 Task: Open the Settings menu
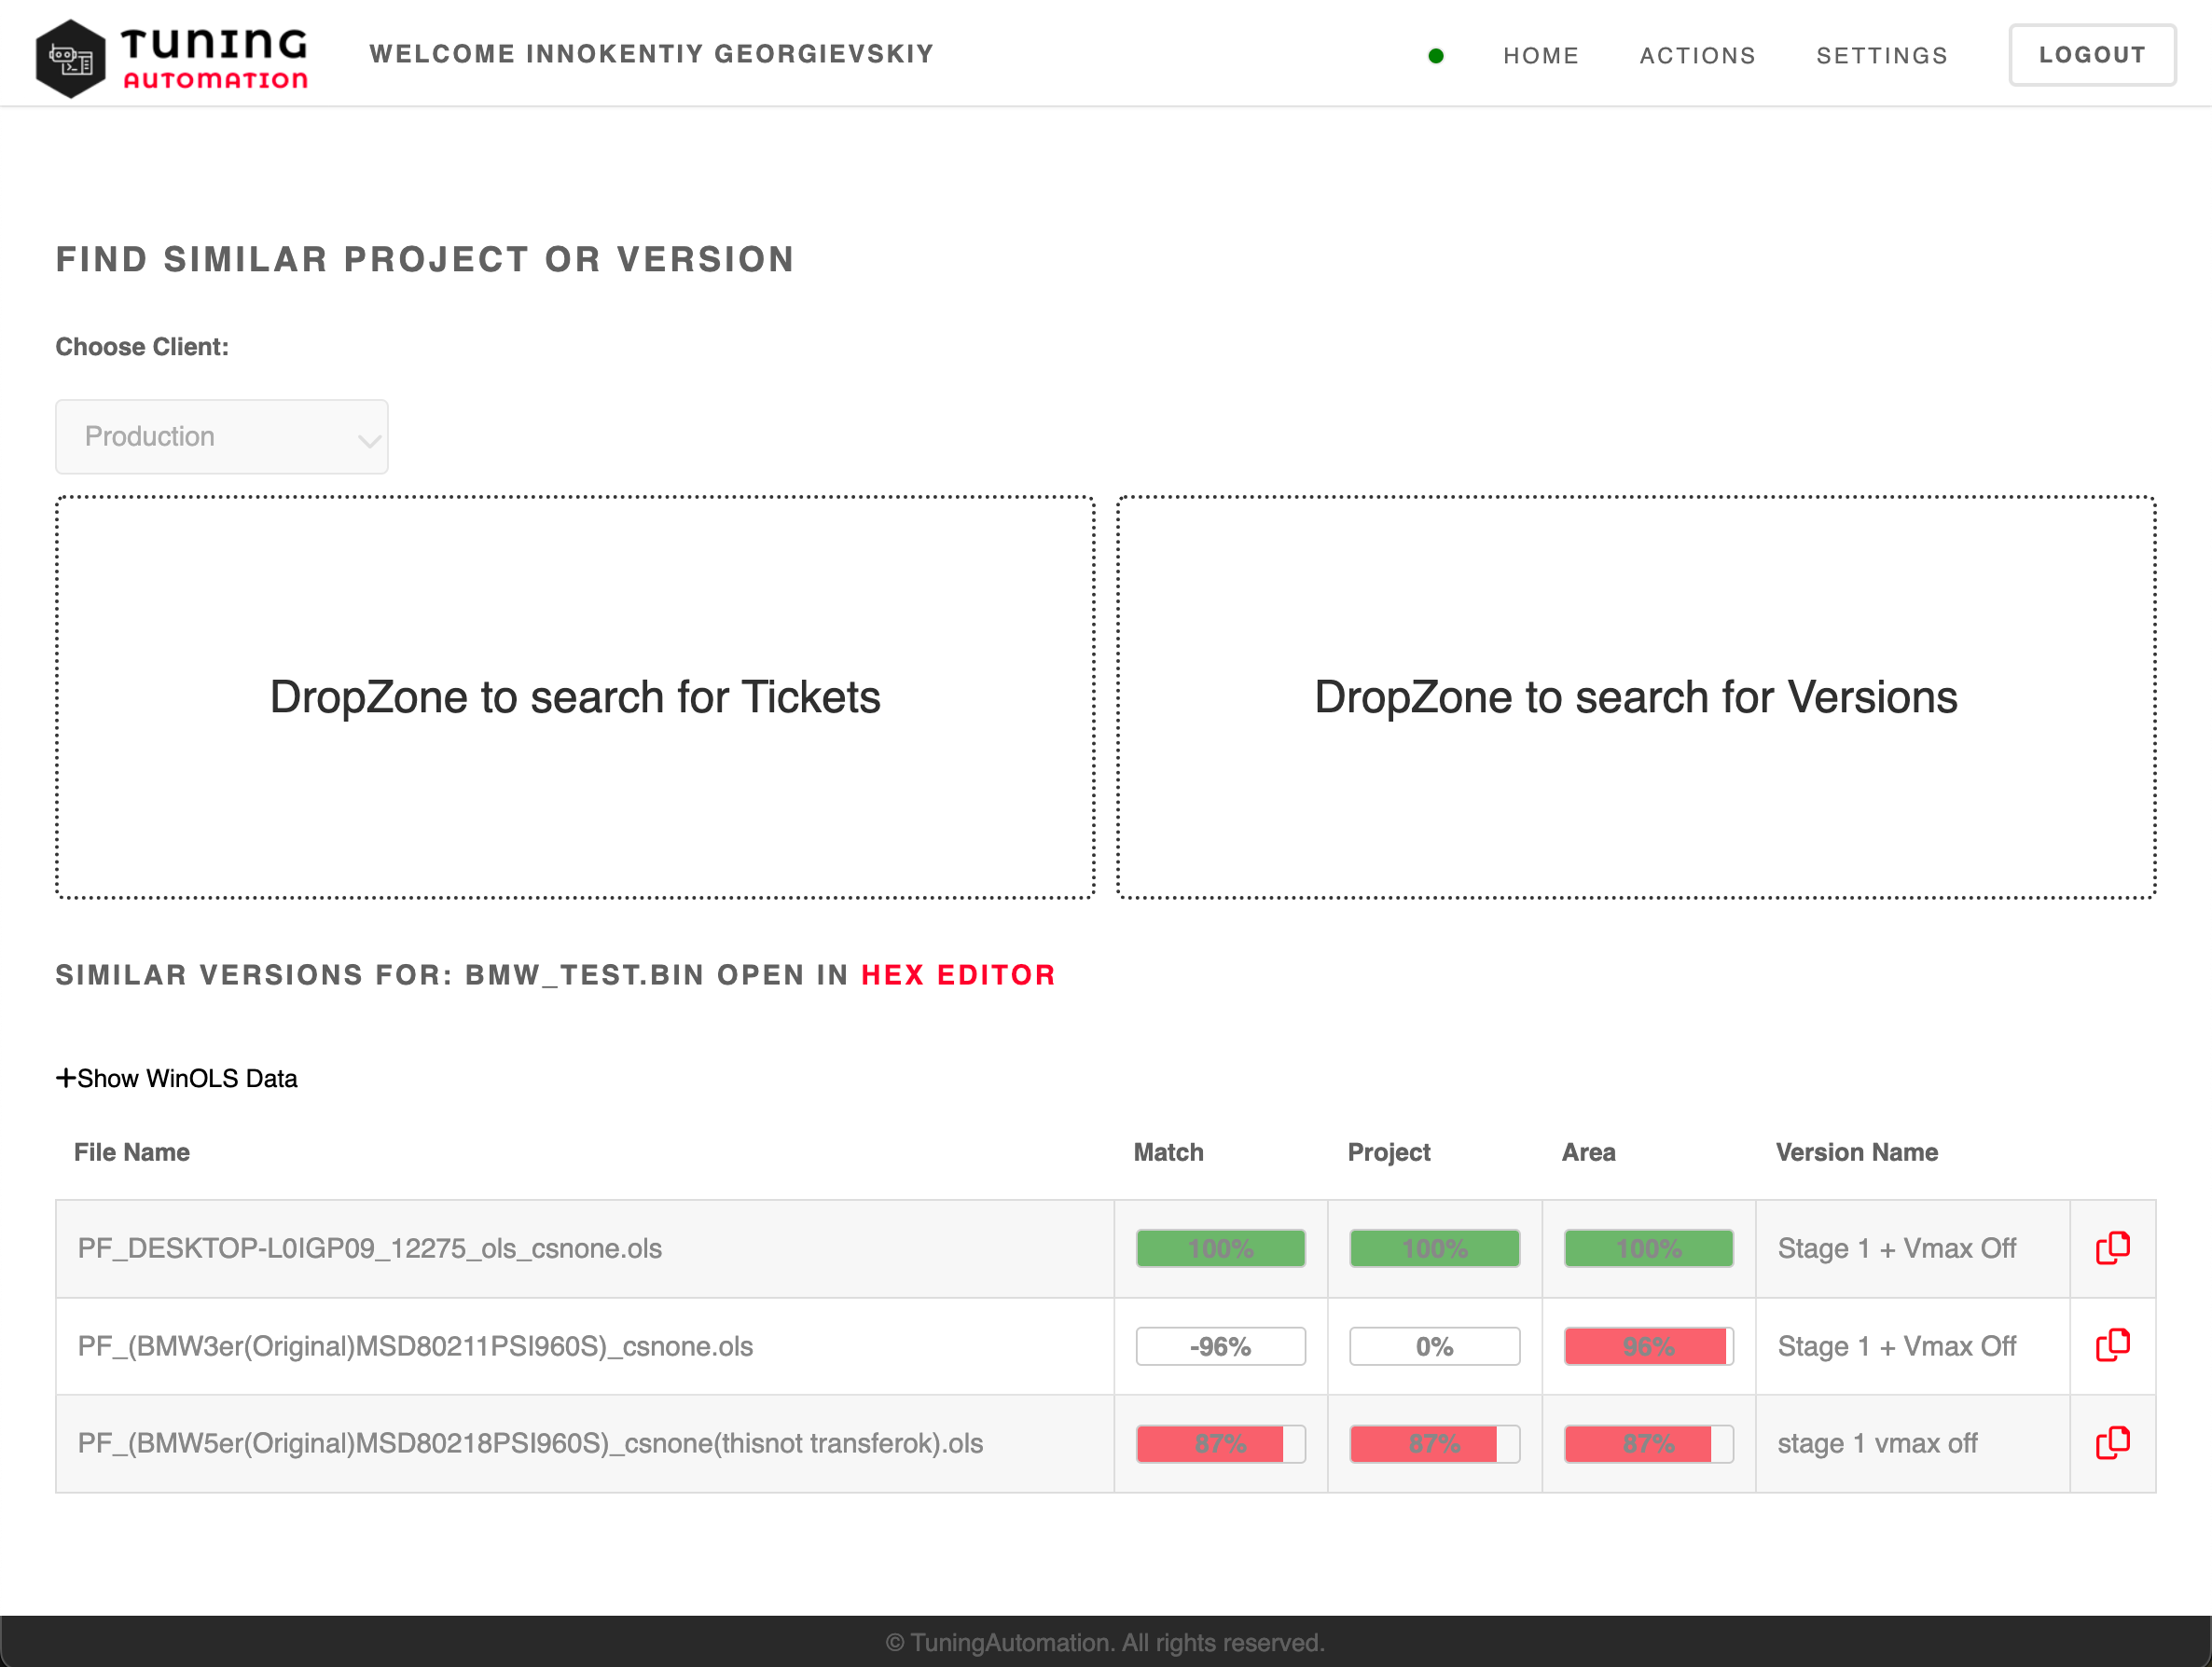click(1882, 56)
